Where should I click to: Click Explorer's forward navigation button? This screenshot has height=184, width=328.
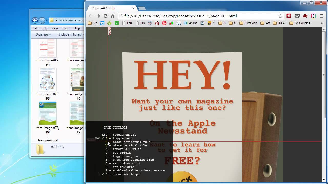(x=42, y=20)
